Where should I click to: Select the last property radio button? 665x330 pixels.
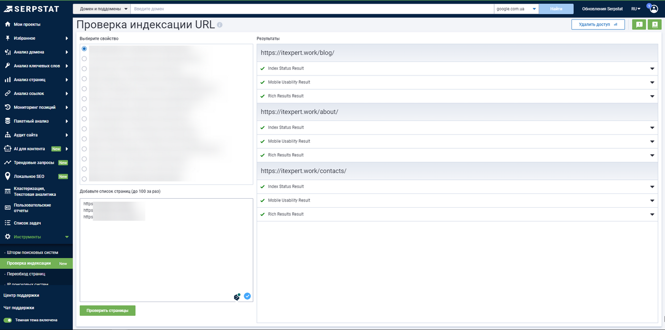point(84,179)
